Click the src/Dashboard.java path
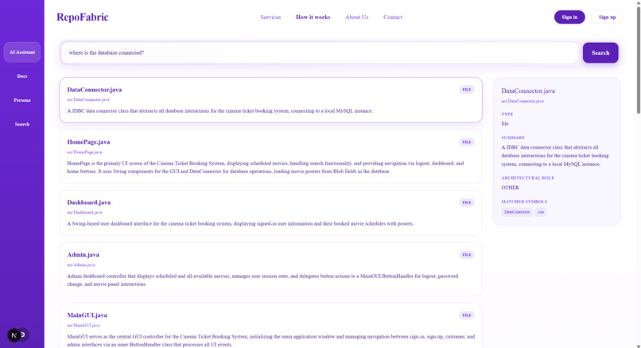The height and width of the screenshot is (348, 641). (x=84, y=212)
